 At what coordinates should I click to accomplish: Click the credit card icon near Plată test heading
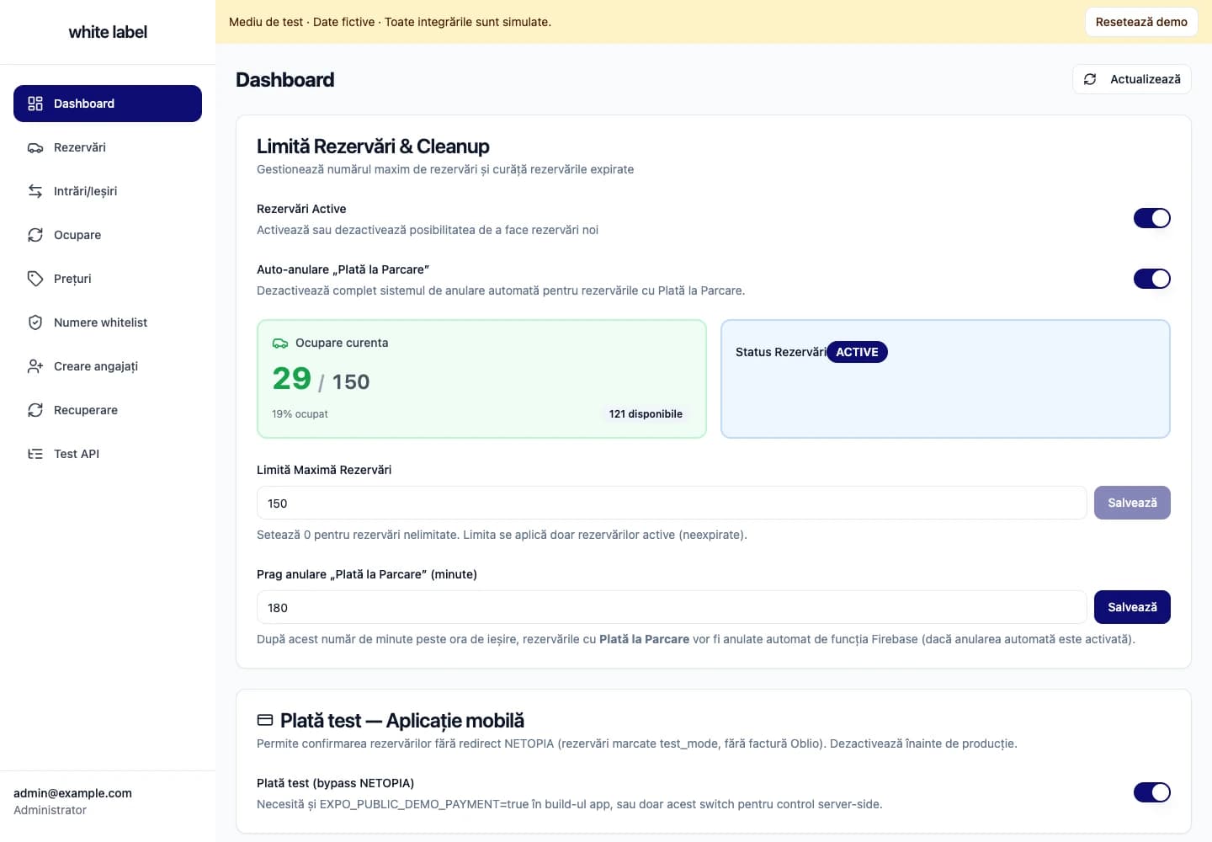tap(265, 720)
